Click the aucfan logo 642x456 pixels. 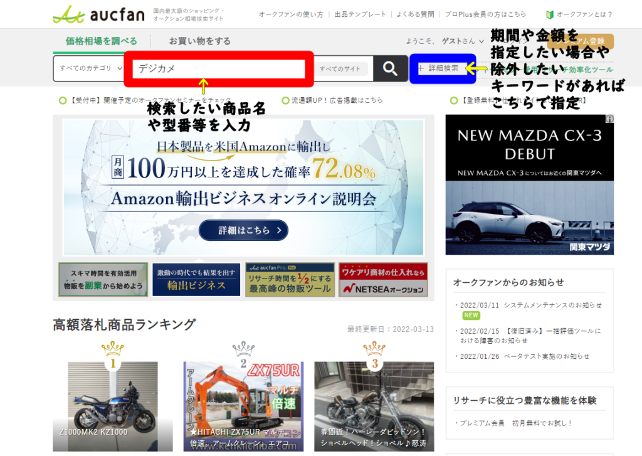[x=98, y=14]
